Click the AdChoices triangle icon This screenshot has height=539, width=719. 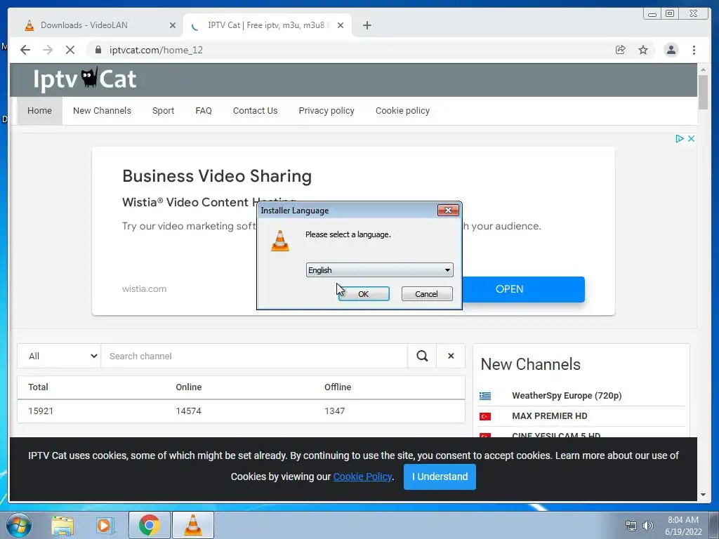680,138
